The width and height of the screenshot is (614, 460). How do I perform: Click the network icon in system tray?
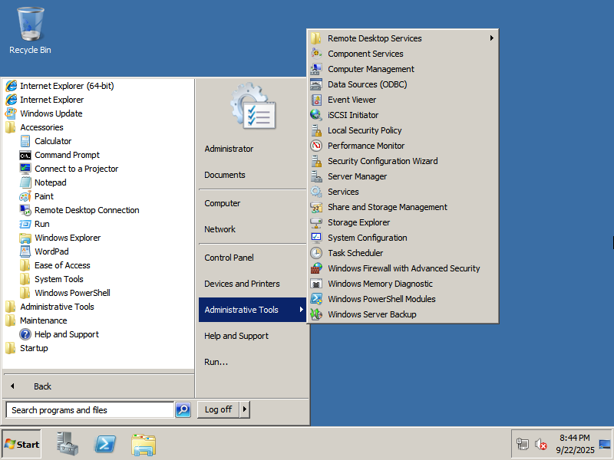click(523, 444)
